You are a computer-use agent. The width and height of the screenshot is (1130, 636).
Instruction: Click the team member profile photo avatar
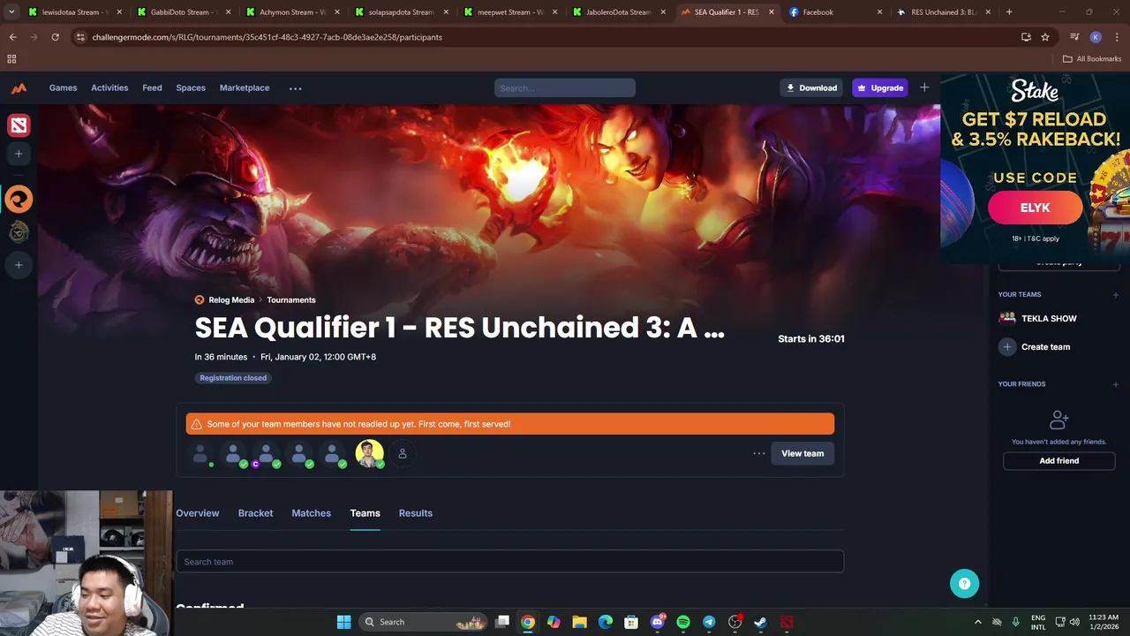pos(369,453)
